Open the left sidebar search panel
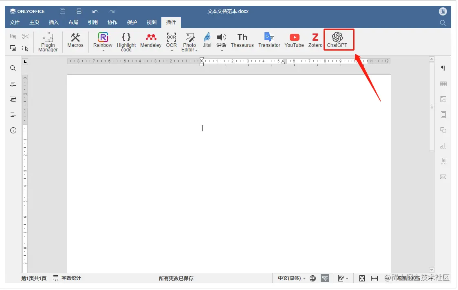The image size is (458, 290). coord(13,68)
